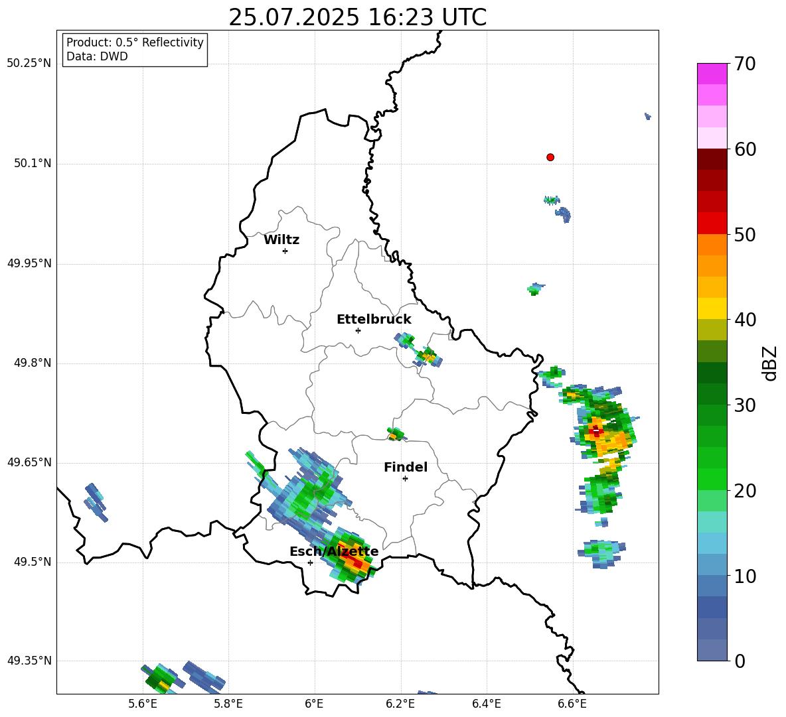Screen dimensions: 786x717
Task: Click the 5.6°E longitude label
Action: pos(143,704)
